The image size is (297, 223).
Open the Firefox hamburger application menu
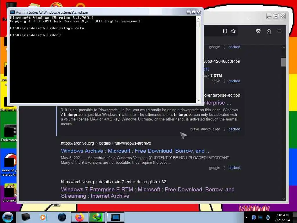[x=279, y=31]
